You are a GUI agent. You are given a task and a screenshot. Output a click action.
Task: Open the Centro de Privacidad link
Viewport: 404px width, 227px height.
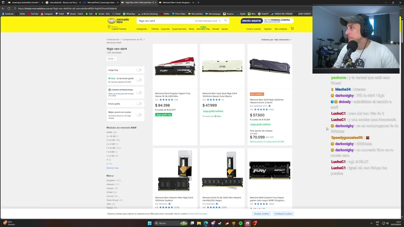click(198, 214)
